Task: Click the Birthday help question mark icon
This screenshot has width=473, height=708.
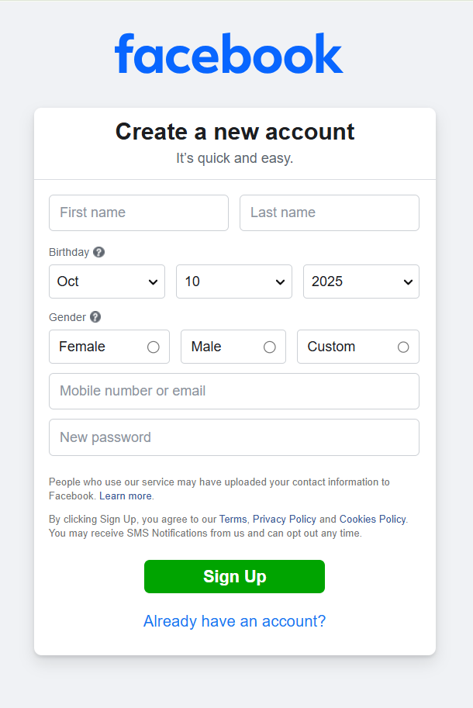Action: click(x=98, y=252)
